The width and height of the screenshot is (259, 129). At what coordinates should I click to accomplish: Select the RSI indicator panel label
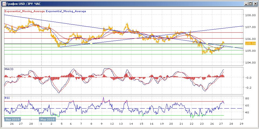(x=7, y=98)
